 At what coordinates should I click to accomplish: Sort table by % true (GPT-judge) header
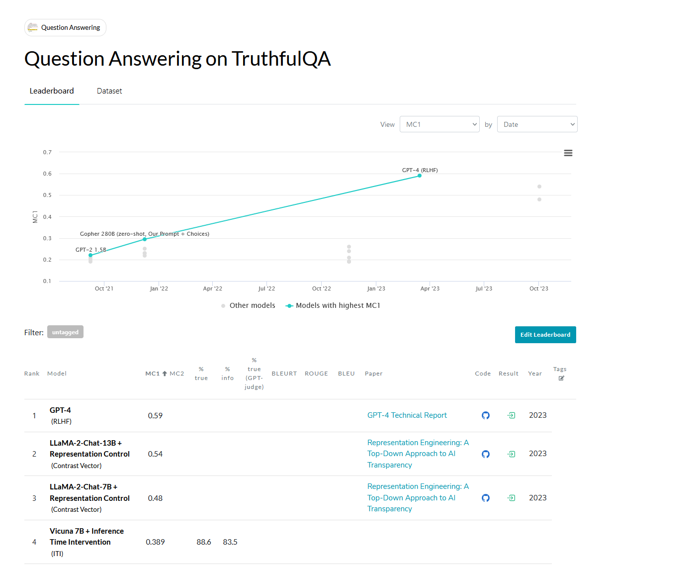coord(254,374)
